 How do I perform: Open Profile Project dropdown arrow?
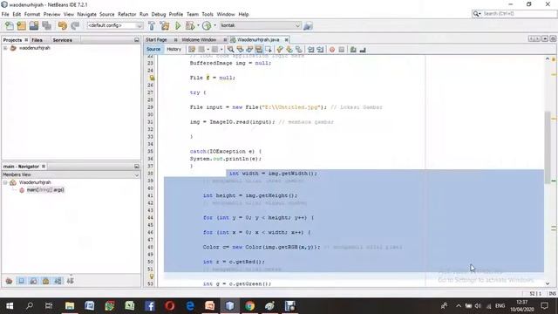pyautogui.click(x=215, y=25)
